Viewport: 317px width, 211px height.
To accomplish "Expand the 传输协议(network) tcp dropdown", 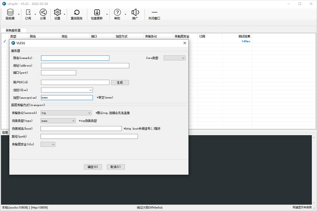I will tap(66, 113).
